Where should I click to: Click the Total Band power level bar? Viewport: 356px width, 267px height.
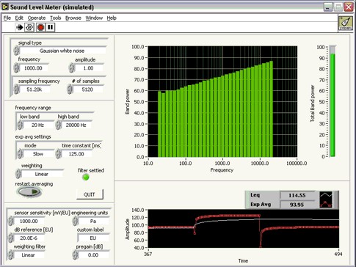click(x=333, y=101)
